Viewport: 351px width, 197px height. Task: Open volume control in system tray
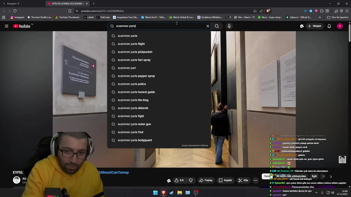tap(332, 193)
